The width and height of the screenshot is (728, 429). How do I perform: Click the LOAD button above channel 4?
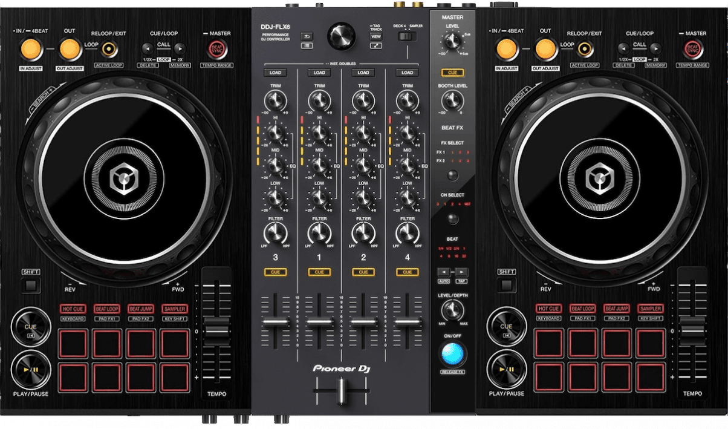click(407, 73)
